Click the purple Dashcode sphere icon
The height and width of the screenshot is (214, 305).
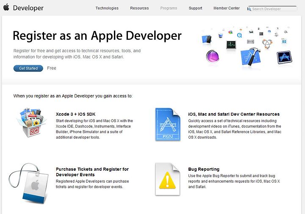coord(213,56)
